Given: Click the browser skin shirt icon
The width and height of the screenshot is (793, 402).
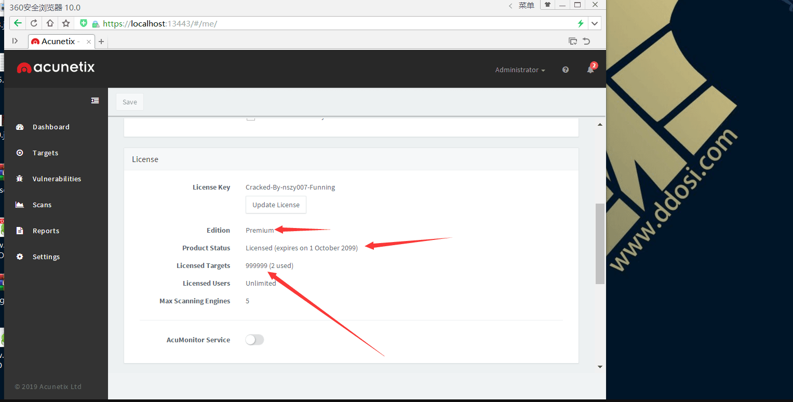Looking at the screenshot, I should pos(547,5).
